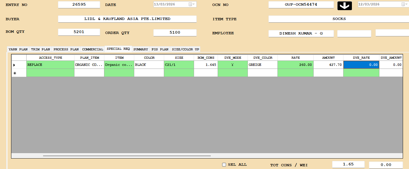Image resolution: width=409 pixels, height=169 pixels.
Task: Select the REPLACE access type cell
Action: (x=50, y=65)
